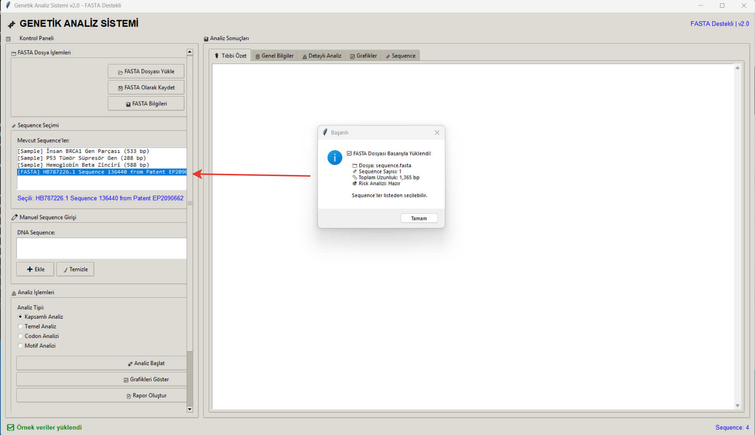Click the chart icon on Grafikleri Göster
Viewport: 755px width, 435px height.
(x=126, y=380)
